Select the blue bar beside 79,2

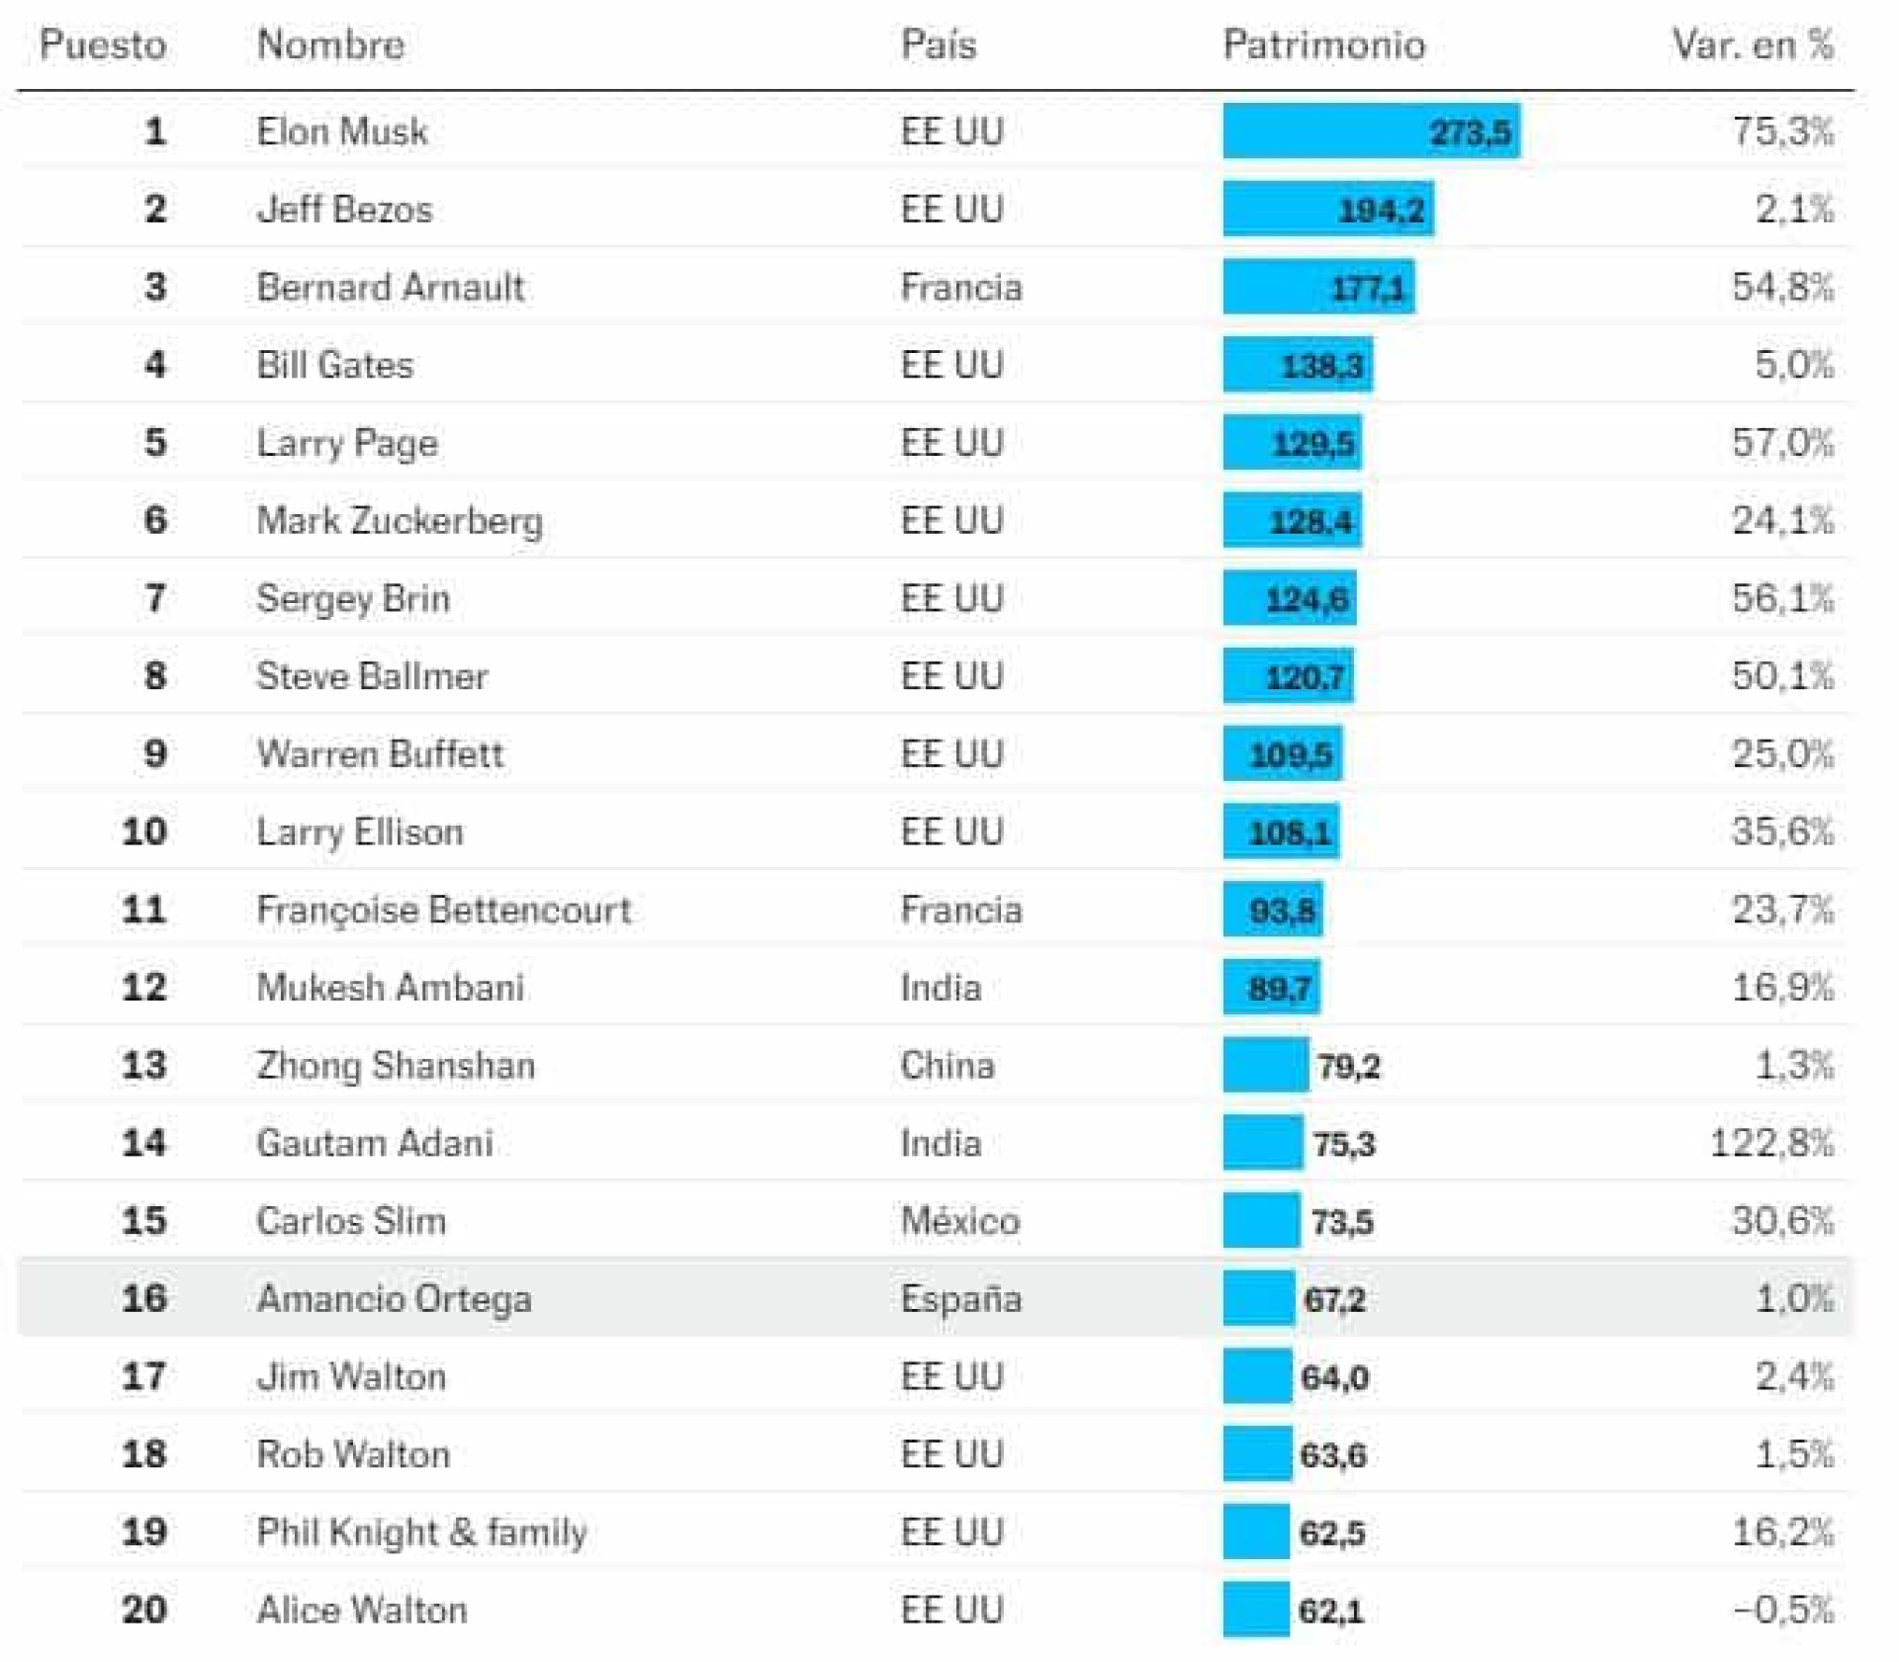point(1265,1065)
